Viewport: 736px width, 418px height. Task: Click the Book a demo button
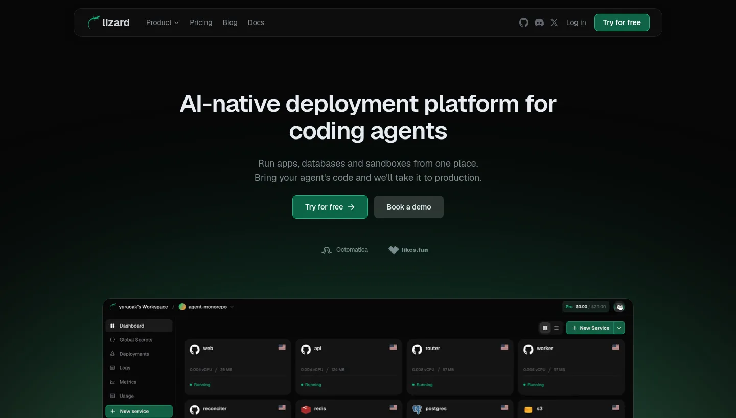coord(409,207)
